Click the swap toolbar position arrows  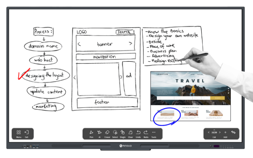pyautogui.click(x=233, y=133)
